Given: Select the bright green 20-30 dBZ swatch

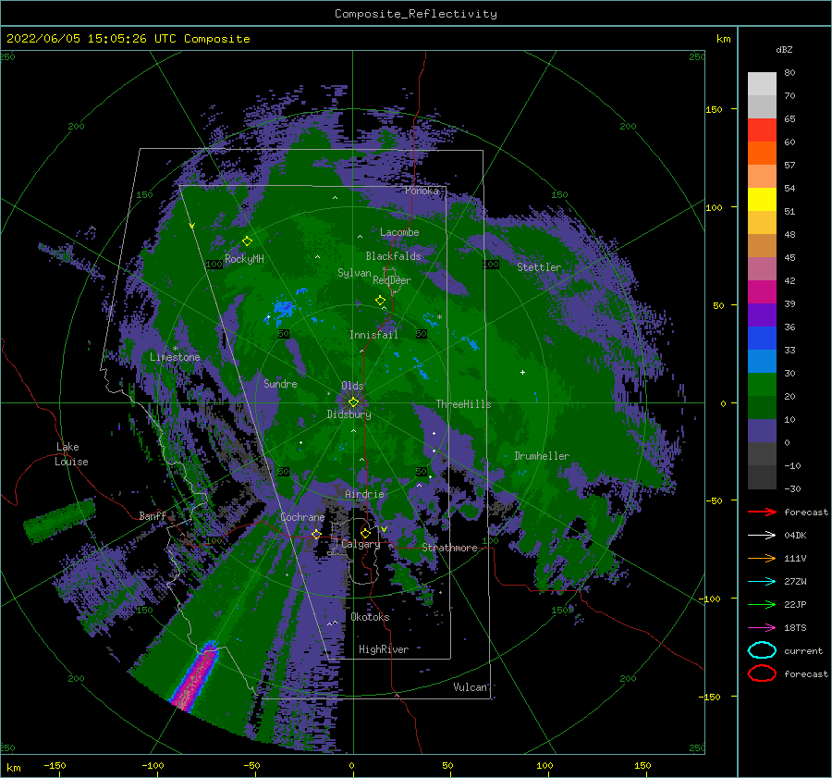Looking at the screenshot, I should (x=762, y=385).
